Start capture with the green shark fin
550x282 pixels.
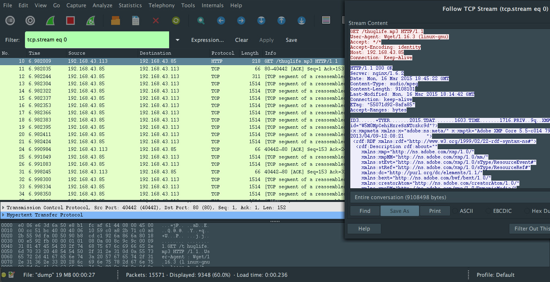click(x=50, y=20)
